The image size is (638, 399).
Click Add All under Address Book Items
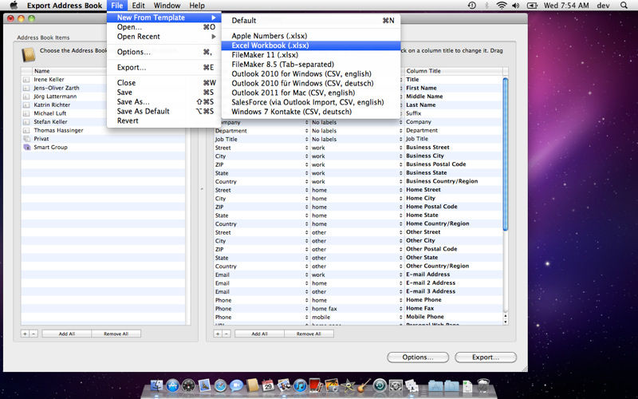67,334
